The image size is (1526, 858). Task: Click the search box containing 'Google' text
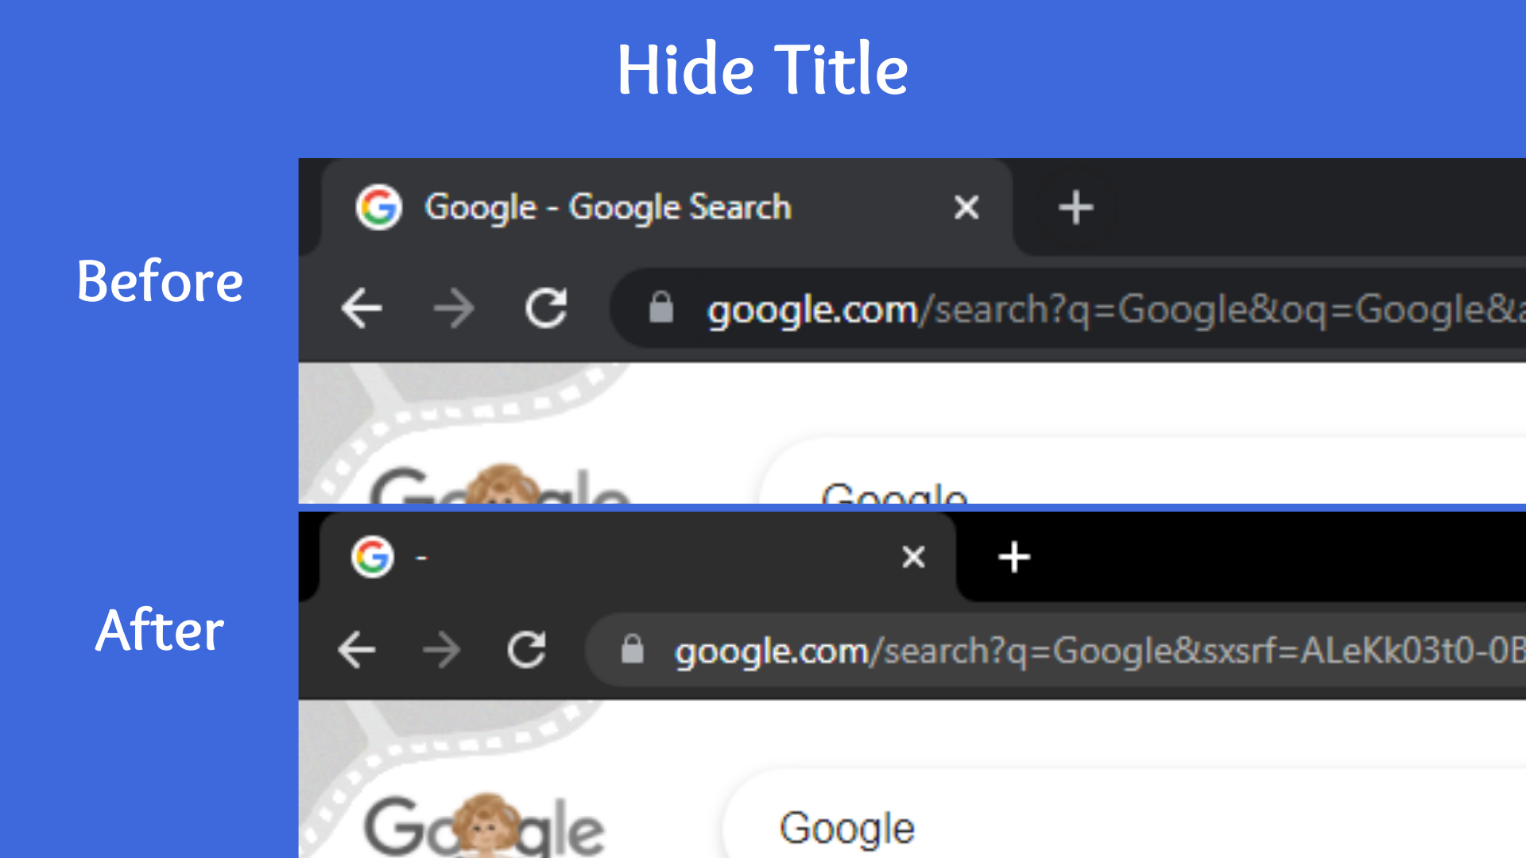(x=846, y=826)
